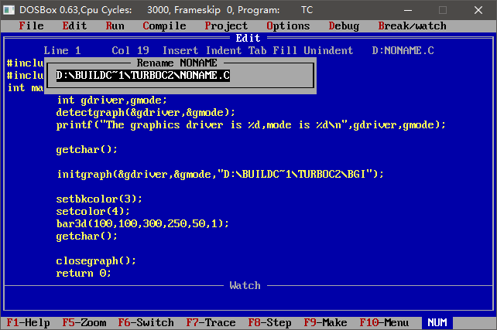Click F8-Step in the bottom bar

(x=269, y=322)
